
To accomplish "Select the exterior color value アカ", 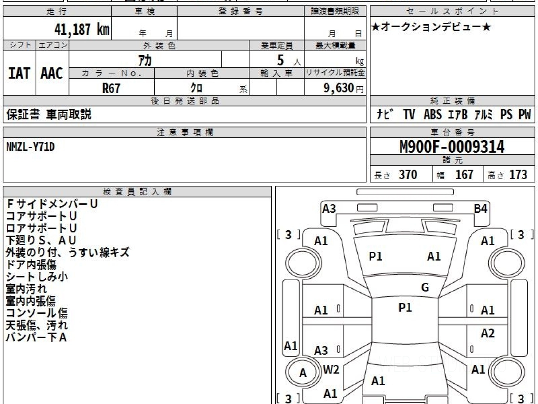I will pyautogui.click(x=146, y=59).
